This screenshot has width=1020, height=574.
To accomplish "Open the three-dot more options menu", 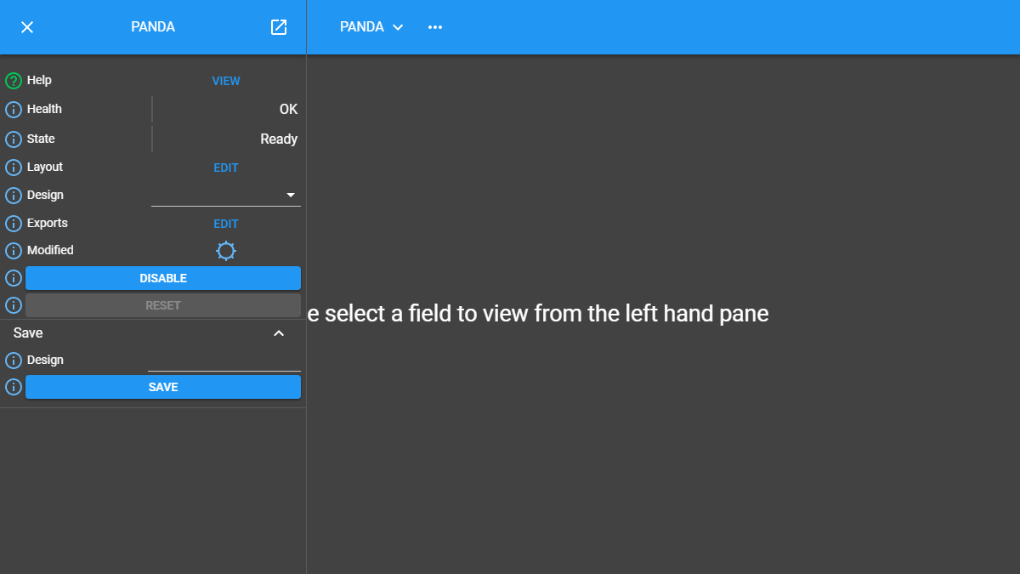I will pos(435,27).
